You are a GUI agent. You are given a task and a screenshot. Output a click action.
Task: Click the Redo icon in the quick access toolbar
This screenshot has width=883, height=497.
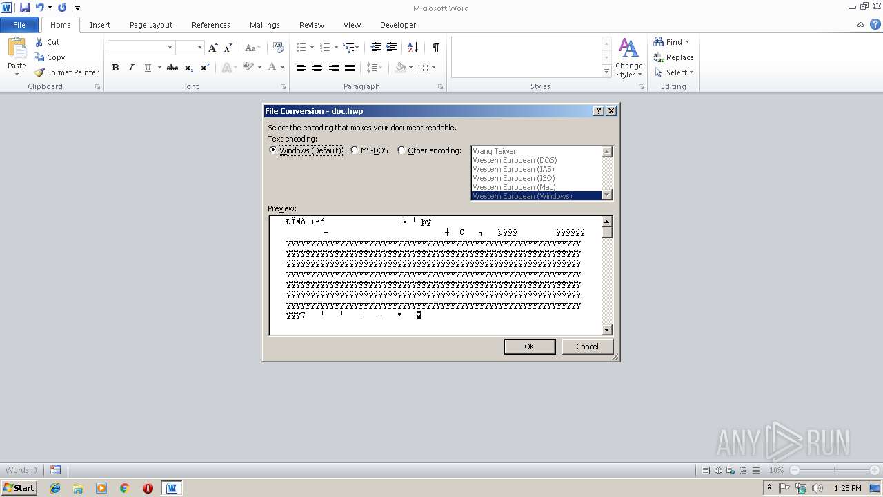pos(62,8)
